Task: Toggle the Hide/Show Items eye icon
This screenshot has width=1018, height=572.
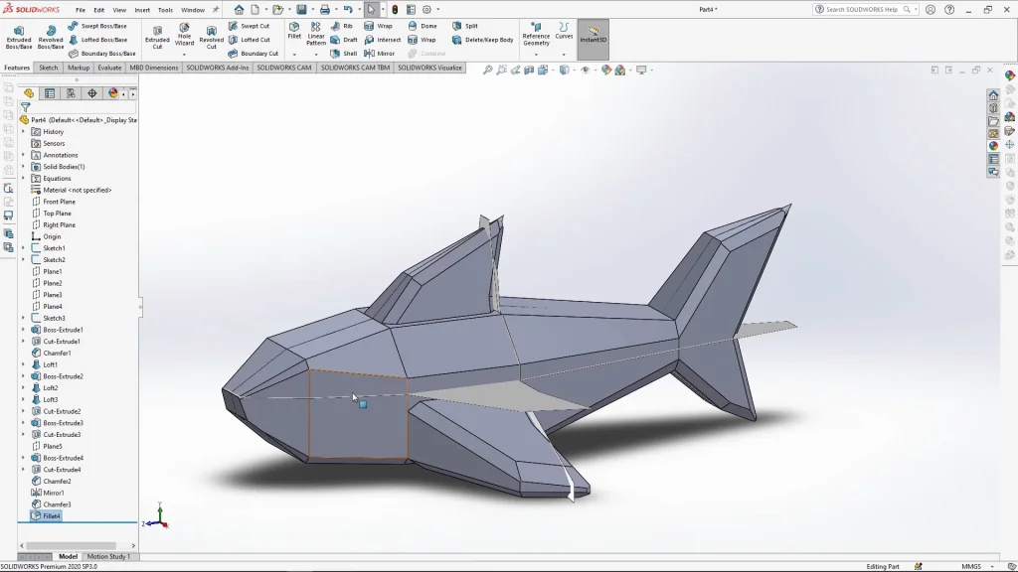Action: (585, 70)
